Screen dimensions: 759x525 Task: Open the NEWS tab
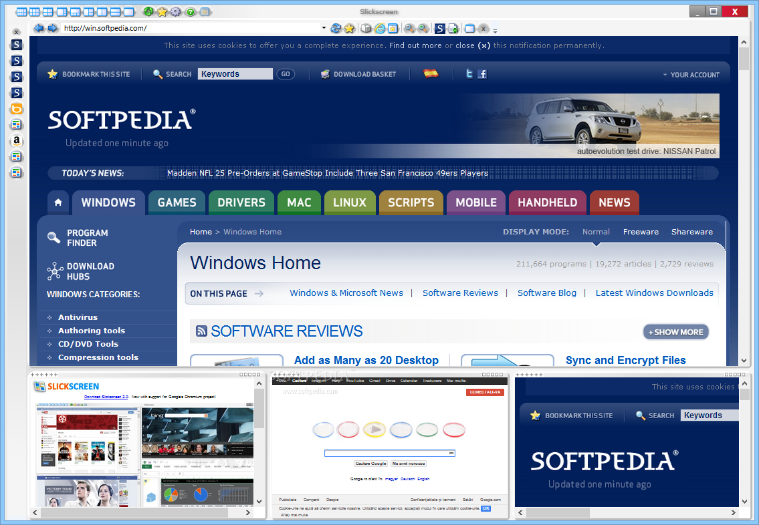(615, 202)
